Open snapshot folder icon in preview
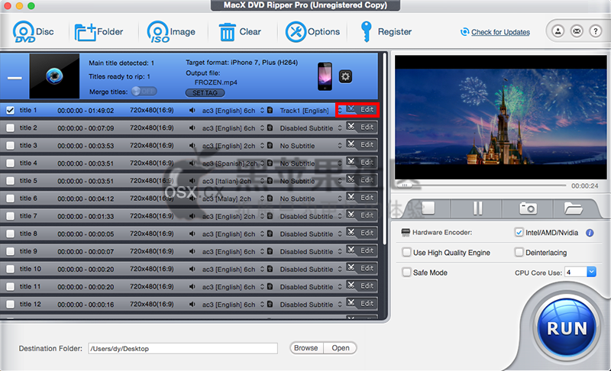Screen dimensions: 611x371 [x=574, y=208]
